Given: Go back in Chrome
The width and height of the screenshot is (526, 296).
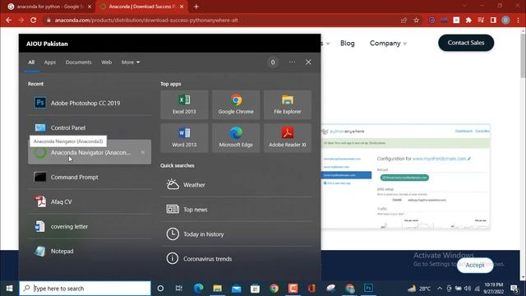Looking at the screenshot, I should point(9,20).
